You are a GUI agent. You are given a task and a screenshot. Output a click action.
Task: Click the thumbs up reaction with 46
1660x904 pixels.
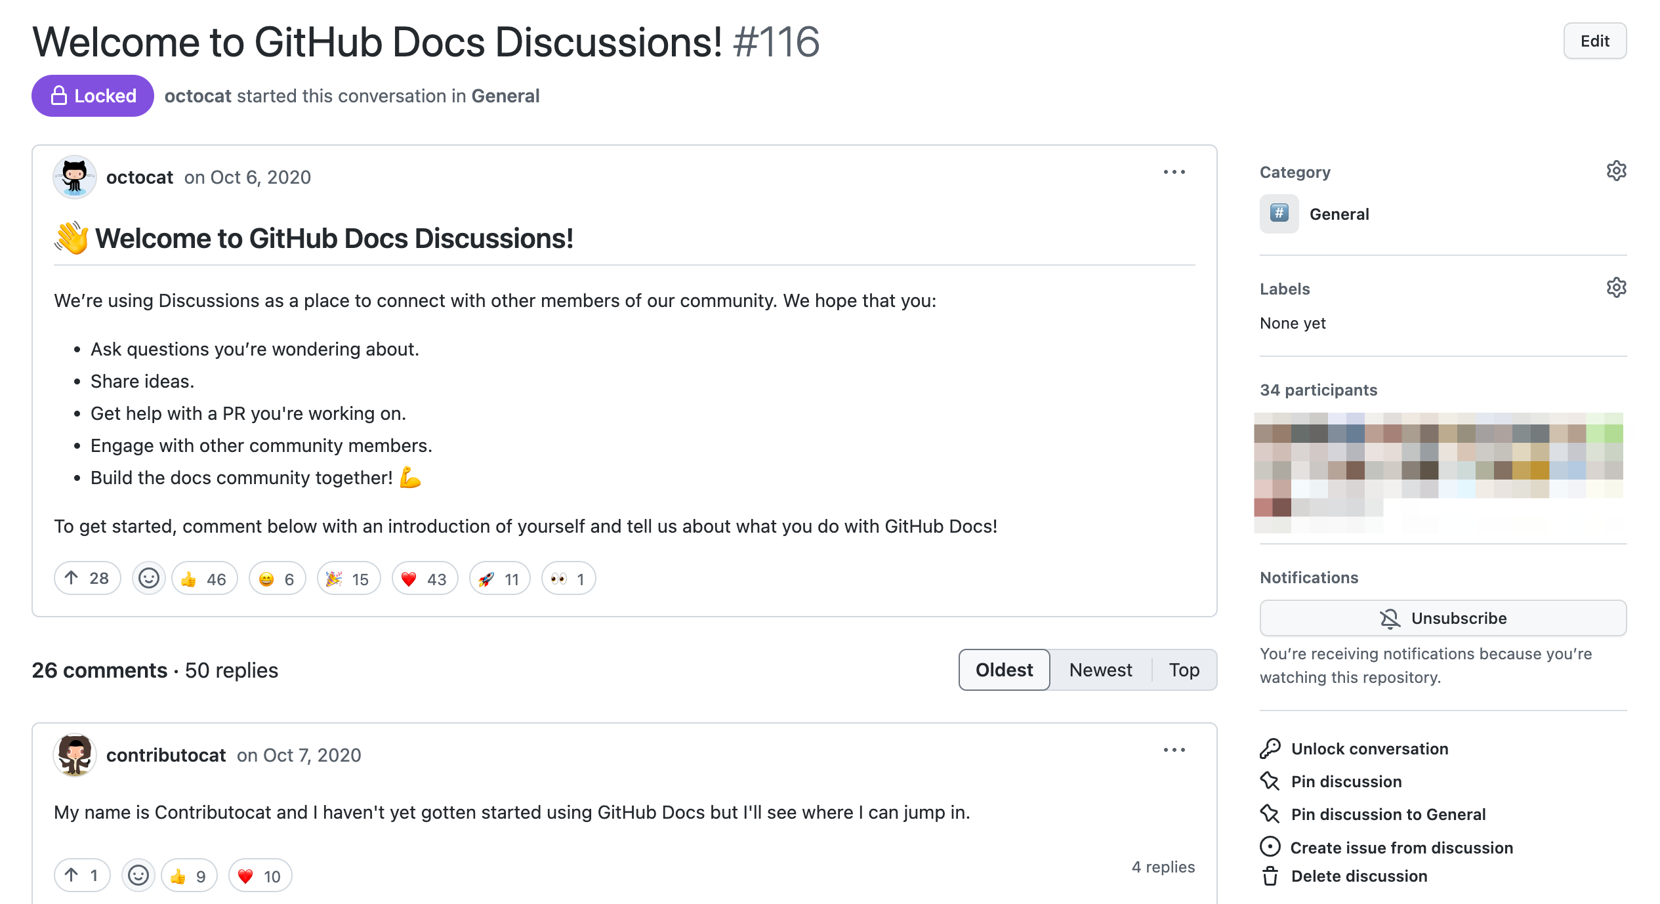pos(205,578)
